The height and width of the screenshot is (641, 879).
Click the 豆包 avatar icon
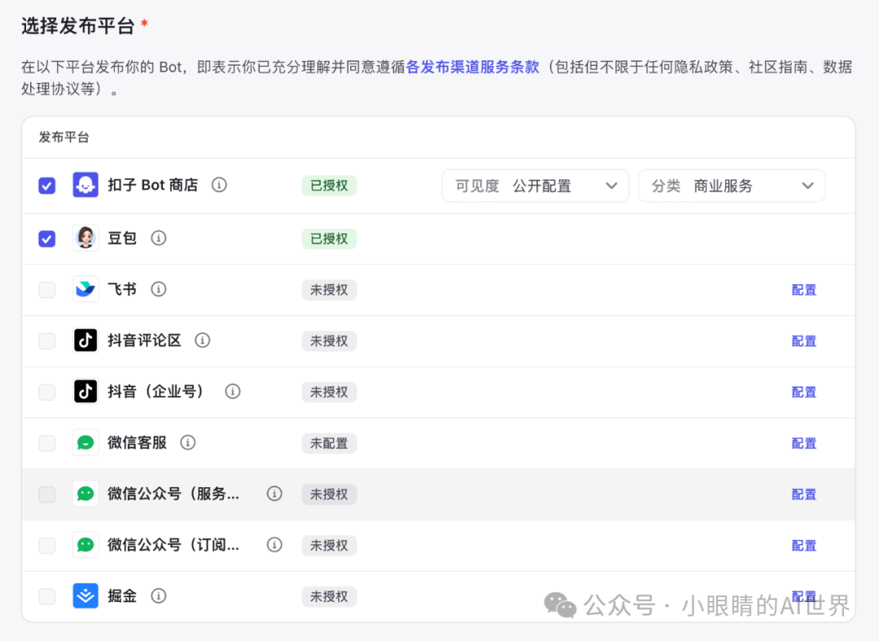[85, 238]
